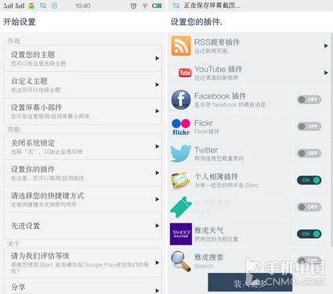Expand RSS提要插件 arrow
333x294 pixels.
click(x=326, y=46)
